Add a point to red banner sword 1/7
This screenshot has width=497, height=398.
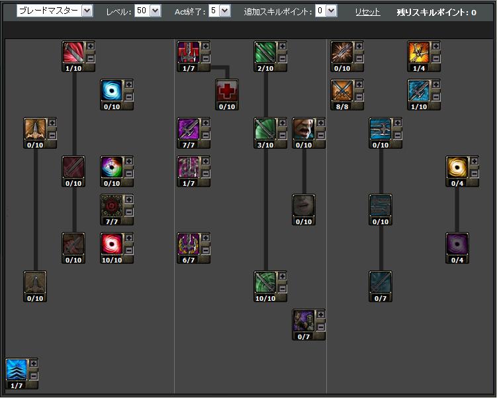pos(205,46)
